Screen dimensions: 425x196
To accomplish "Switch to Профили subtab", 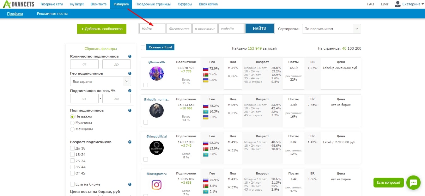I will click(15, 14).
